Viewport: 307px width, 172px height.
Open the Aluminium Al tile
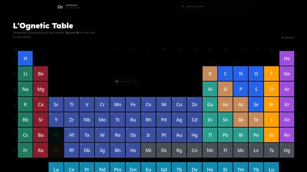[x=210, y=89]
